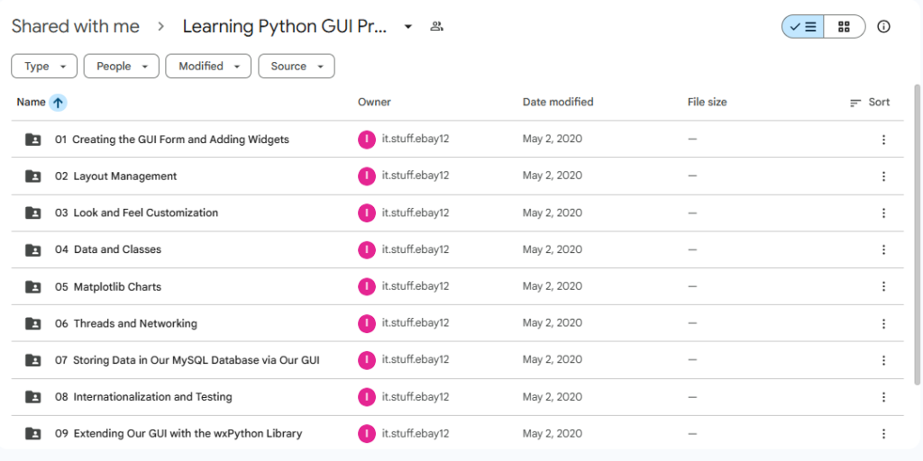Screen dimensions: 923x461
Task: Click the Sort button in header
Action: coord(870,103)
